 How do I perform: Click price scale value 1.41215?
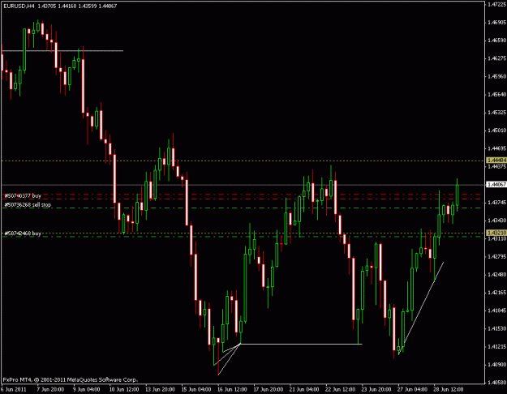[496, 346]
